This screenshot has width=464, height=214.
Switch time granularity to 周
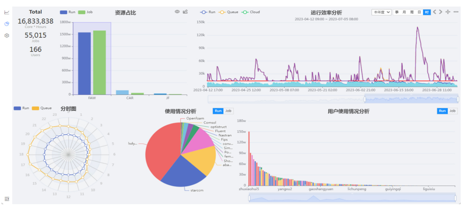point(412,12)
